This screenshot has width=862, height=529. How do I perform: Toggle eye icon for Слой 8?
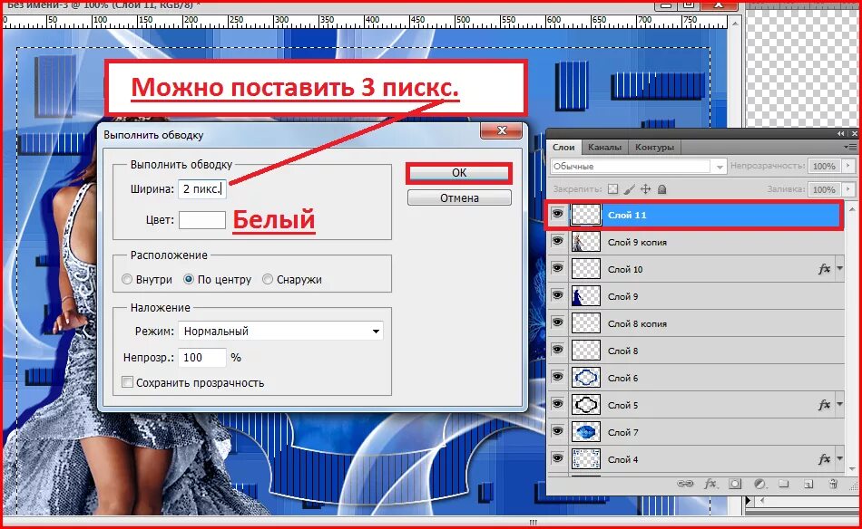[x=557, y=350]
